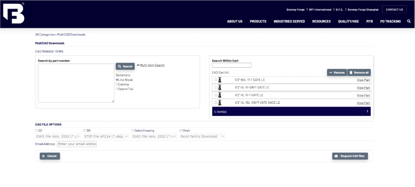Select page 1 in cart footer
Viewport: 415px width, 187px height.
point(367,112)
